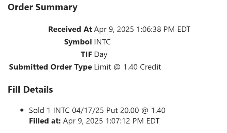The width and height of the screenshot is (227, 133).
Task: Click the Filled at label
Action: pos(45,121)
